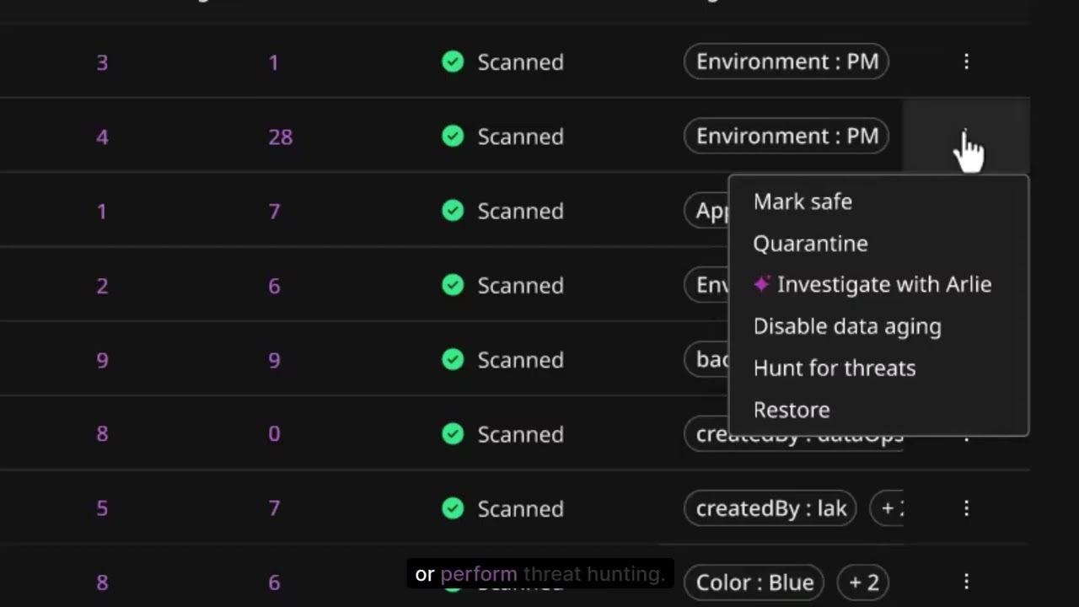1079x607 pixels.
Task: Select Mark safe from the context menu
Action: pyautogui.click(x=803, y=201)
